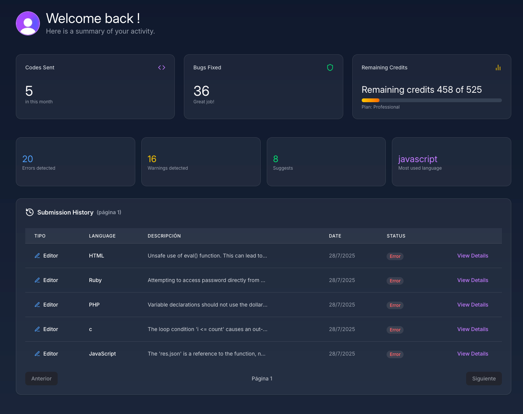Click the Error status badge in HTML row
This screenshot has width=523, height=414.
tap(395, 256)
